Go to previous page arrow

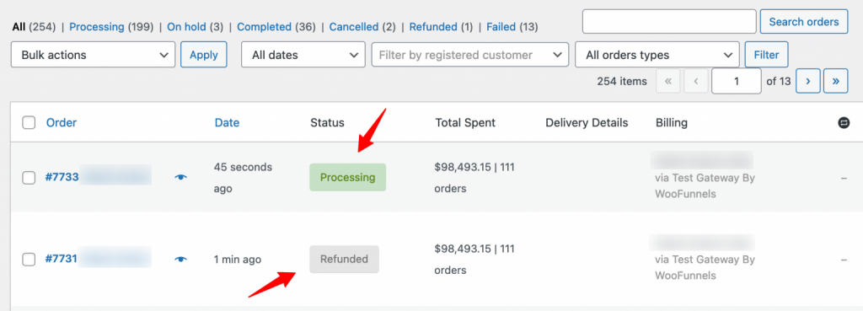pyautogui.click(x=695, y=82)
